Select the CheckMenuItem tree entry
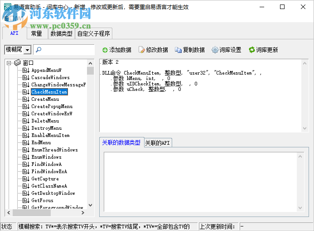Screen dimensions: 314x231 point(49,92)
